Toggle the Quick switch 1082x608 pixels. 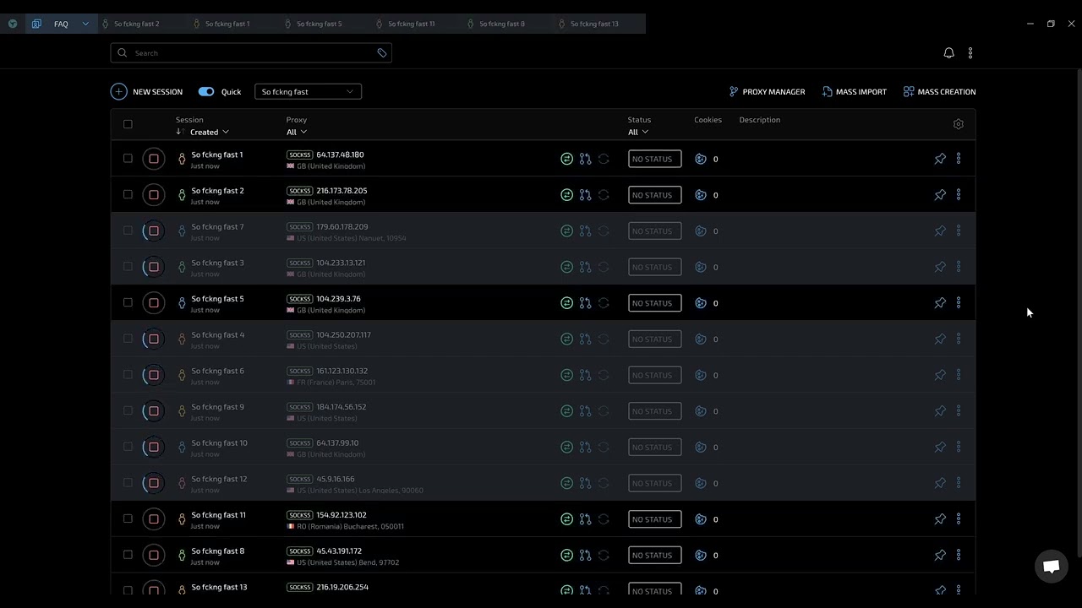pos(206,91)
